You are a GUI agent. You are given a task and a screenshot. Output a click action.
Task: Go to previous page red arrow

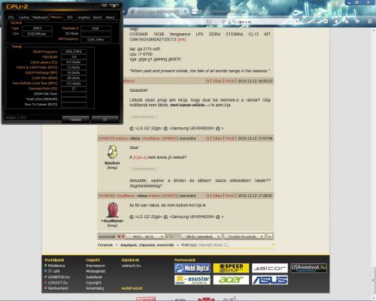123,236
